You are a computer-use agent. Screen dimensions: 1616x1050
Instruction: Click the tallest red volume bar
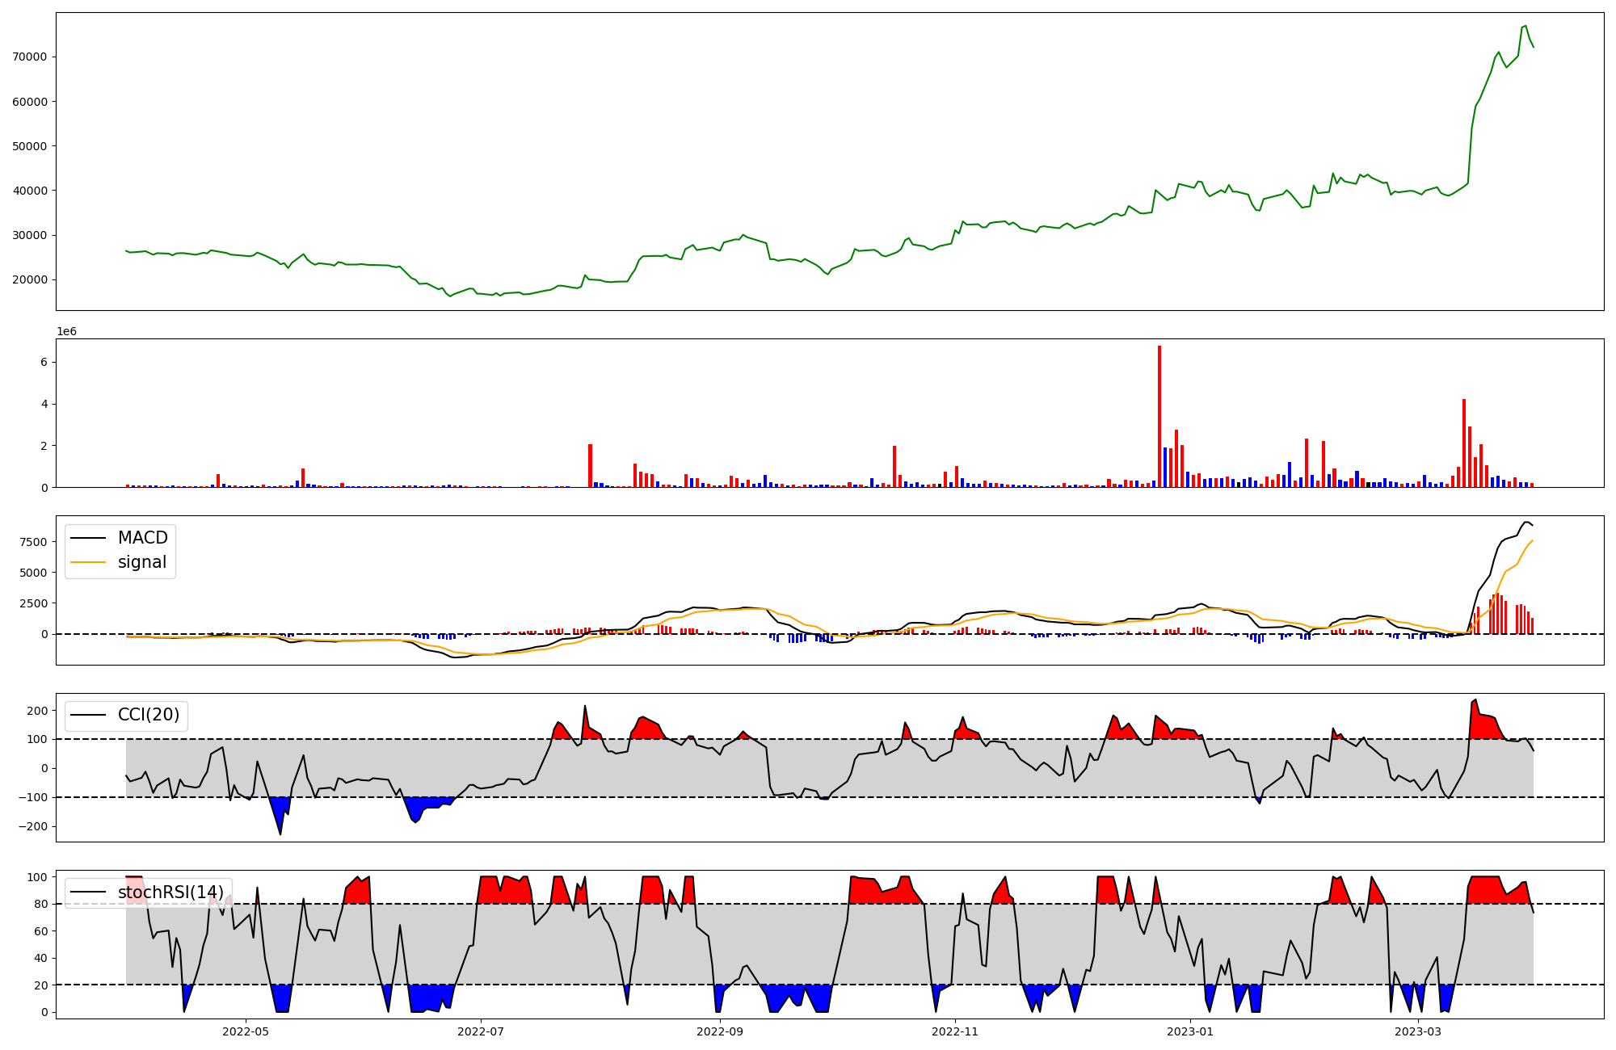click(1159, 416)
